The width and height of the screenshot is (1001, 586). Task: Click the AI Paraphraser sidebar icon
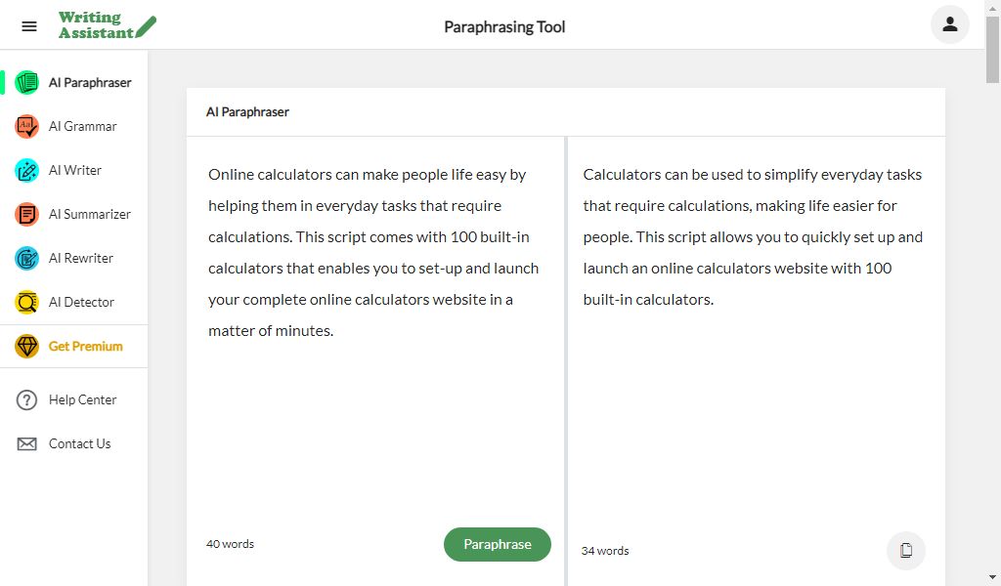point(27,83)
